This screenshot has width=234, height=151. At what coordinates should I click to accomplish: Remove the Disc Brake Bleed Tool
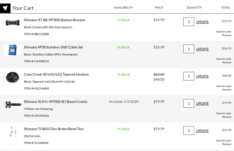[227, 144]
